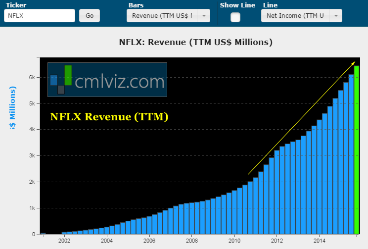
Task: Click the 2002 x-axis label
Action: 64,241
